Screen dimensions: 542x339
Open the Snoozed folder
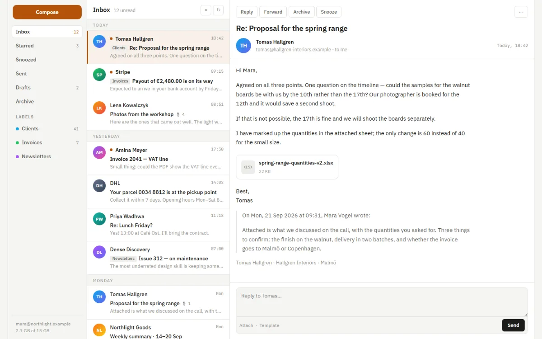click(47, 60)
